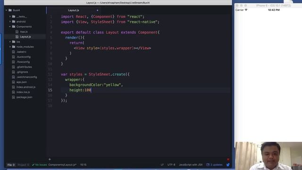
Task: Click the Wi-Fi icon in iPhone simulator
Action: point(246,10)
